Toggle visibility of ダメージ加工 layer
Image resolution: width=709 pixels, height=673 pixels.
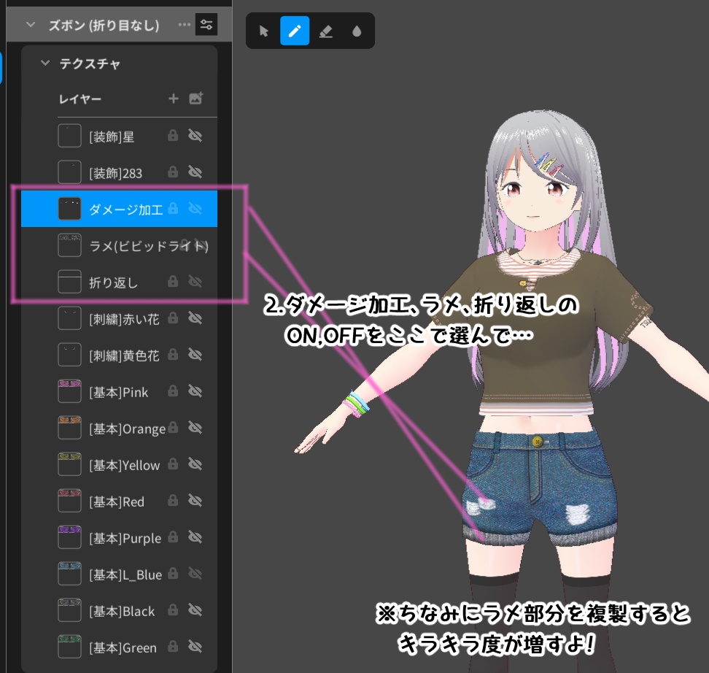pyautogui.click(x=195, y=209)
